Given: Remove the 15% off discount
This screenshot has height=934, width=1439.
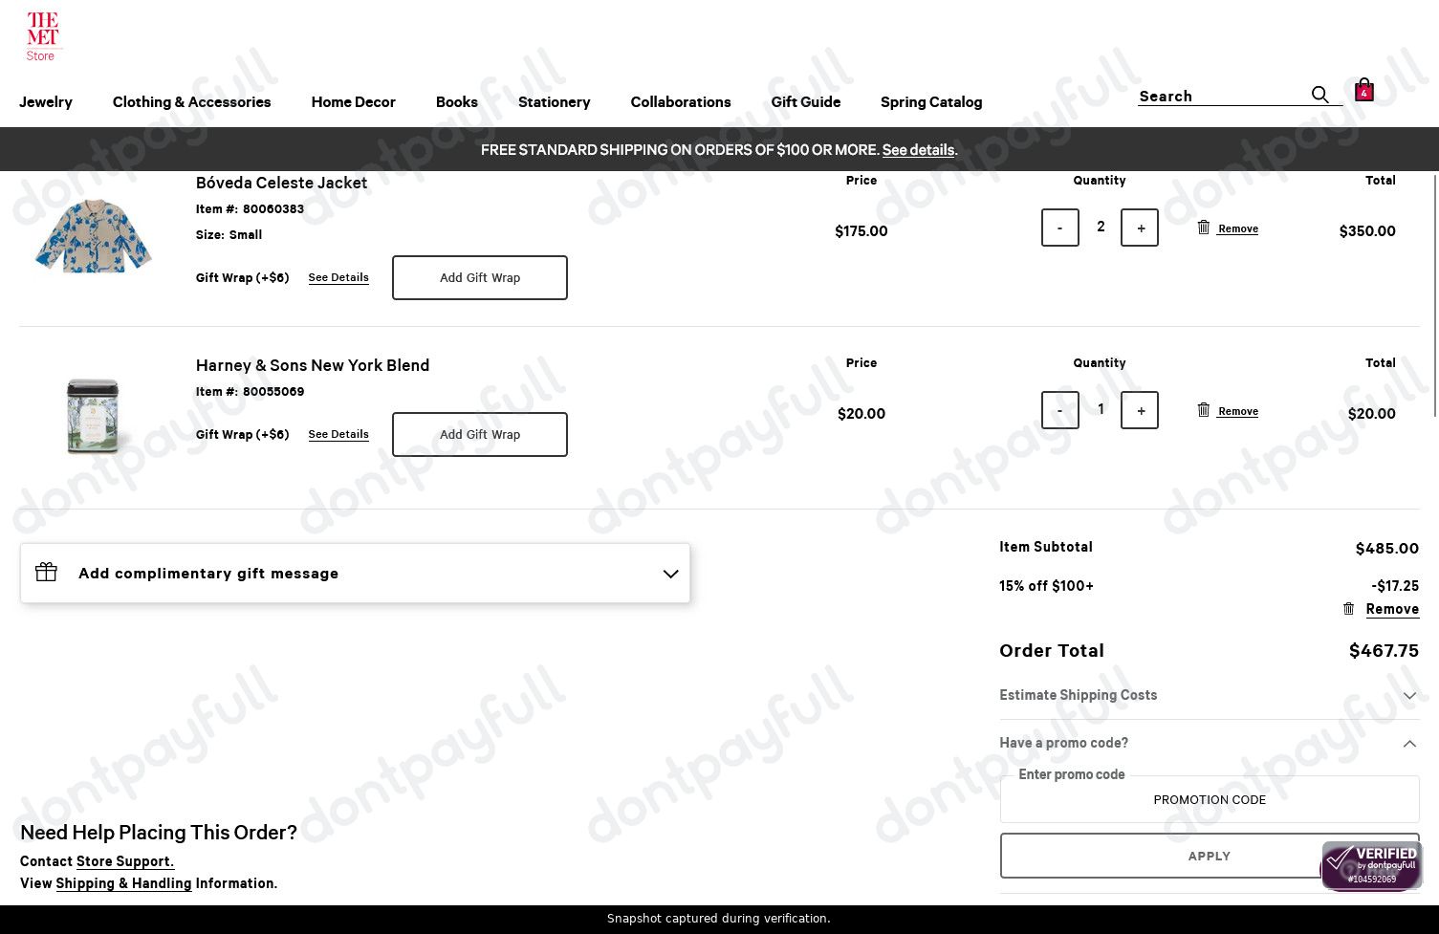Looking at the screenshot, I should pyautogui.click(x=1392, y=609).
